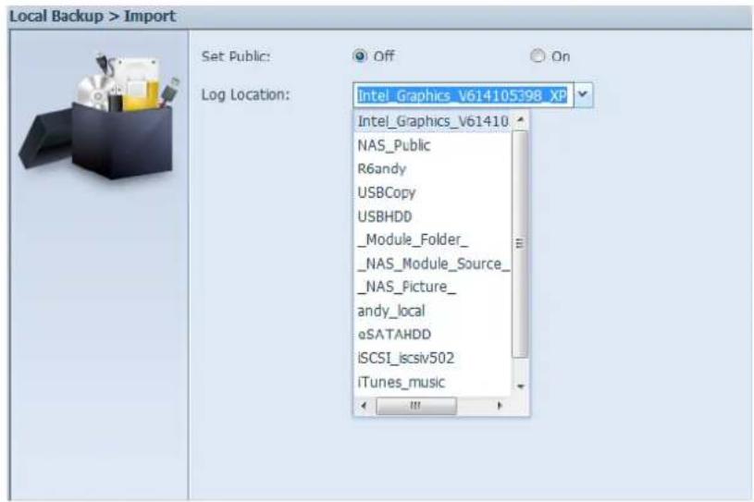Select the On radio button for Set Public

coord(538,56)
